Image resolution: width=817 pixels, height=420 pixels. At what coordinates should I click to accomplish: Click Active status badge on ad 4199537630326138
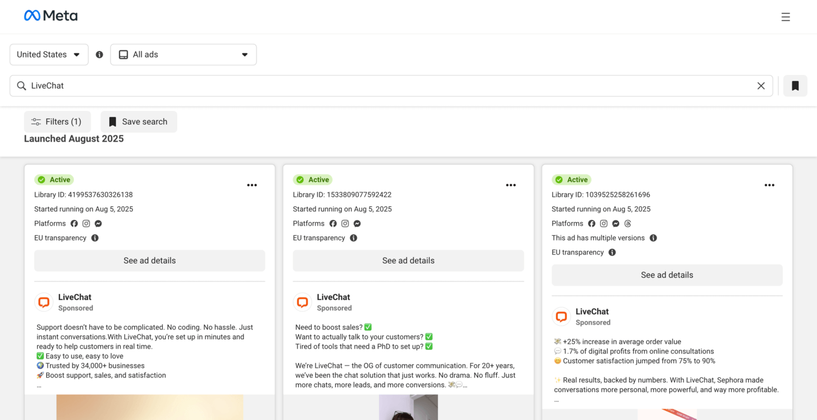click(x=54, y=180)
